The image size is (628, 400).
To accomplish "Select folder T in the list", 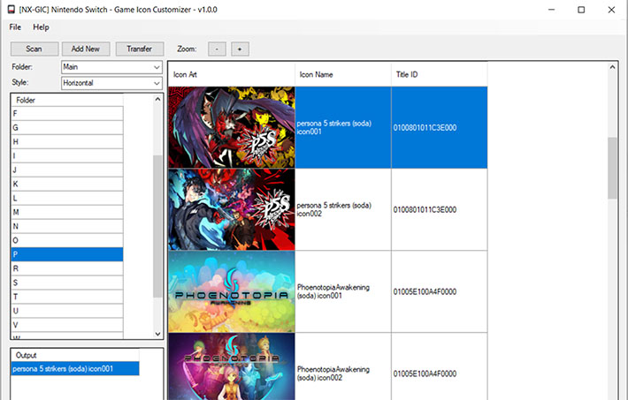I will (x=67, y=297).
